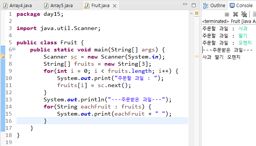The width and height of the screenshot is (256, 146).
Task: Open the Console view tab
Action: tap(241, 6)
